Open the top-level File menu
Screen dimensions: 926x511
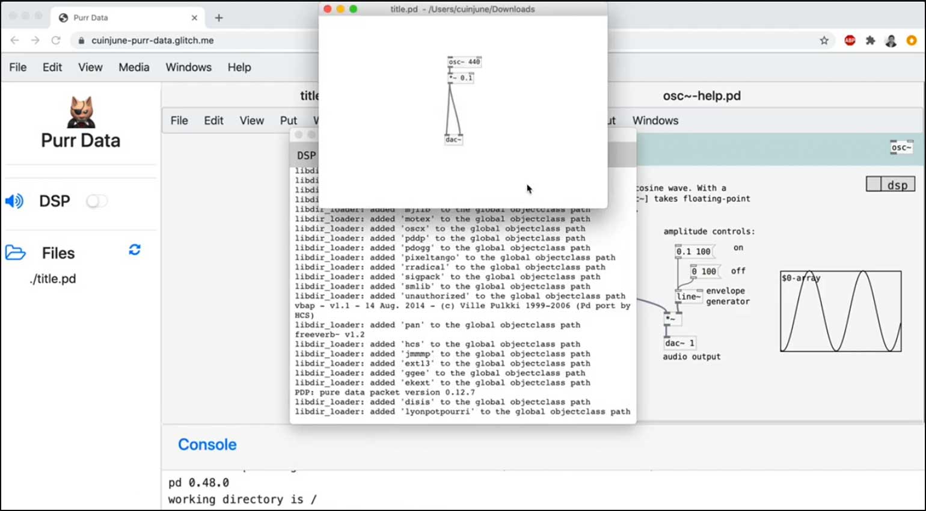[x=17, y=67]
